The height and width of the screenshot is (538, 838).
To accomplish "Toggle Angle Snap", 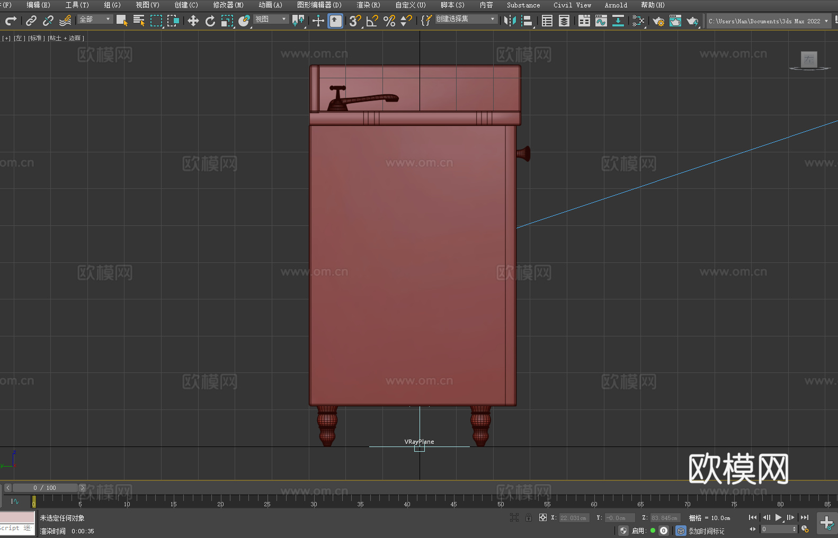I will [372, 21].
